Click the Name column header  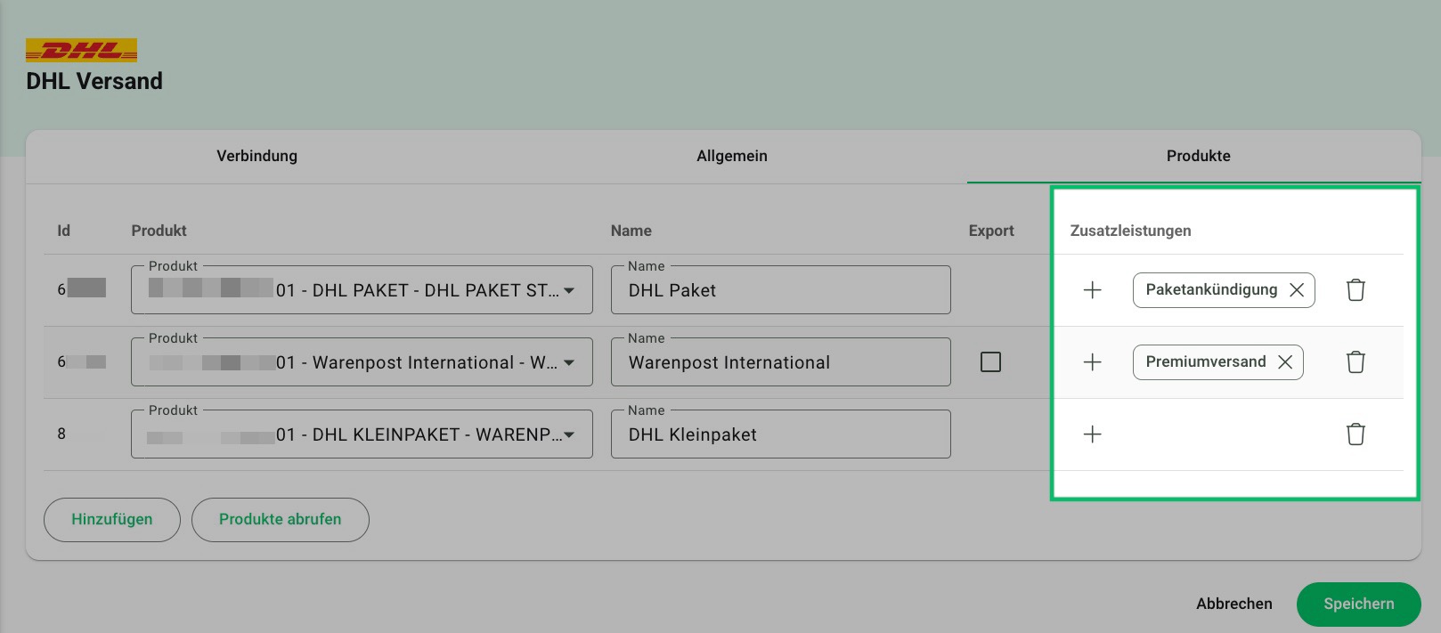pos(631,231)
